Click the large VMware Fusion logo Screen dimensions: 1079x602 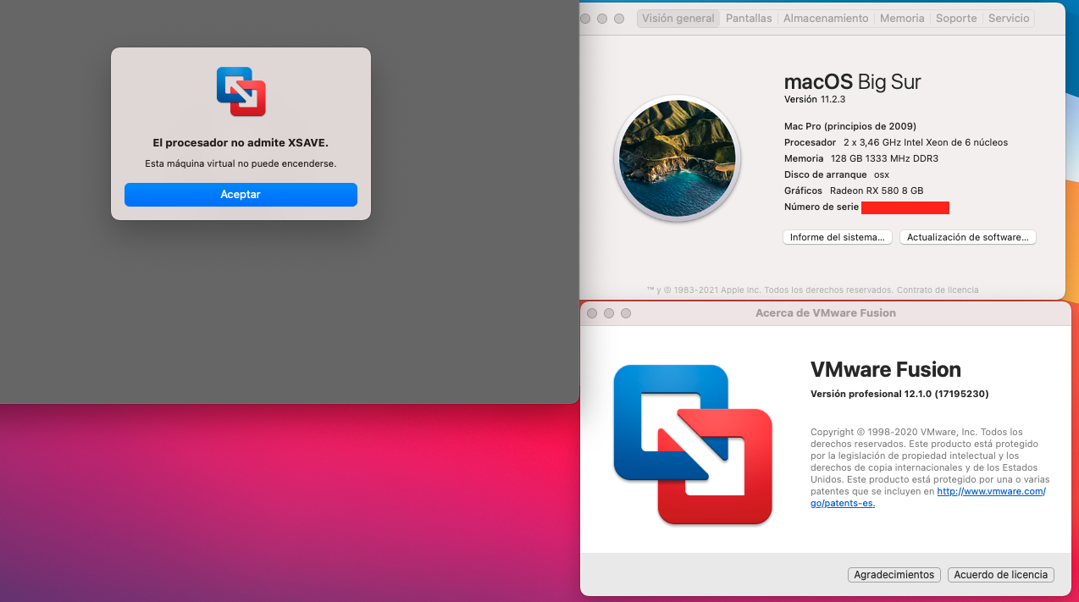(693, 445)
